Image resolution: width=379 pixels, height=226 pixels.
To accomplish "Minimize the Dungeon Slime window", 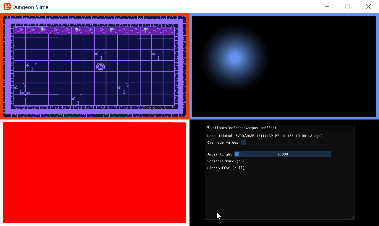I will coord(327,7).
